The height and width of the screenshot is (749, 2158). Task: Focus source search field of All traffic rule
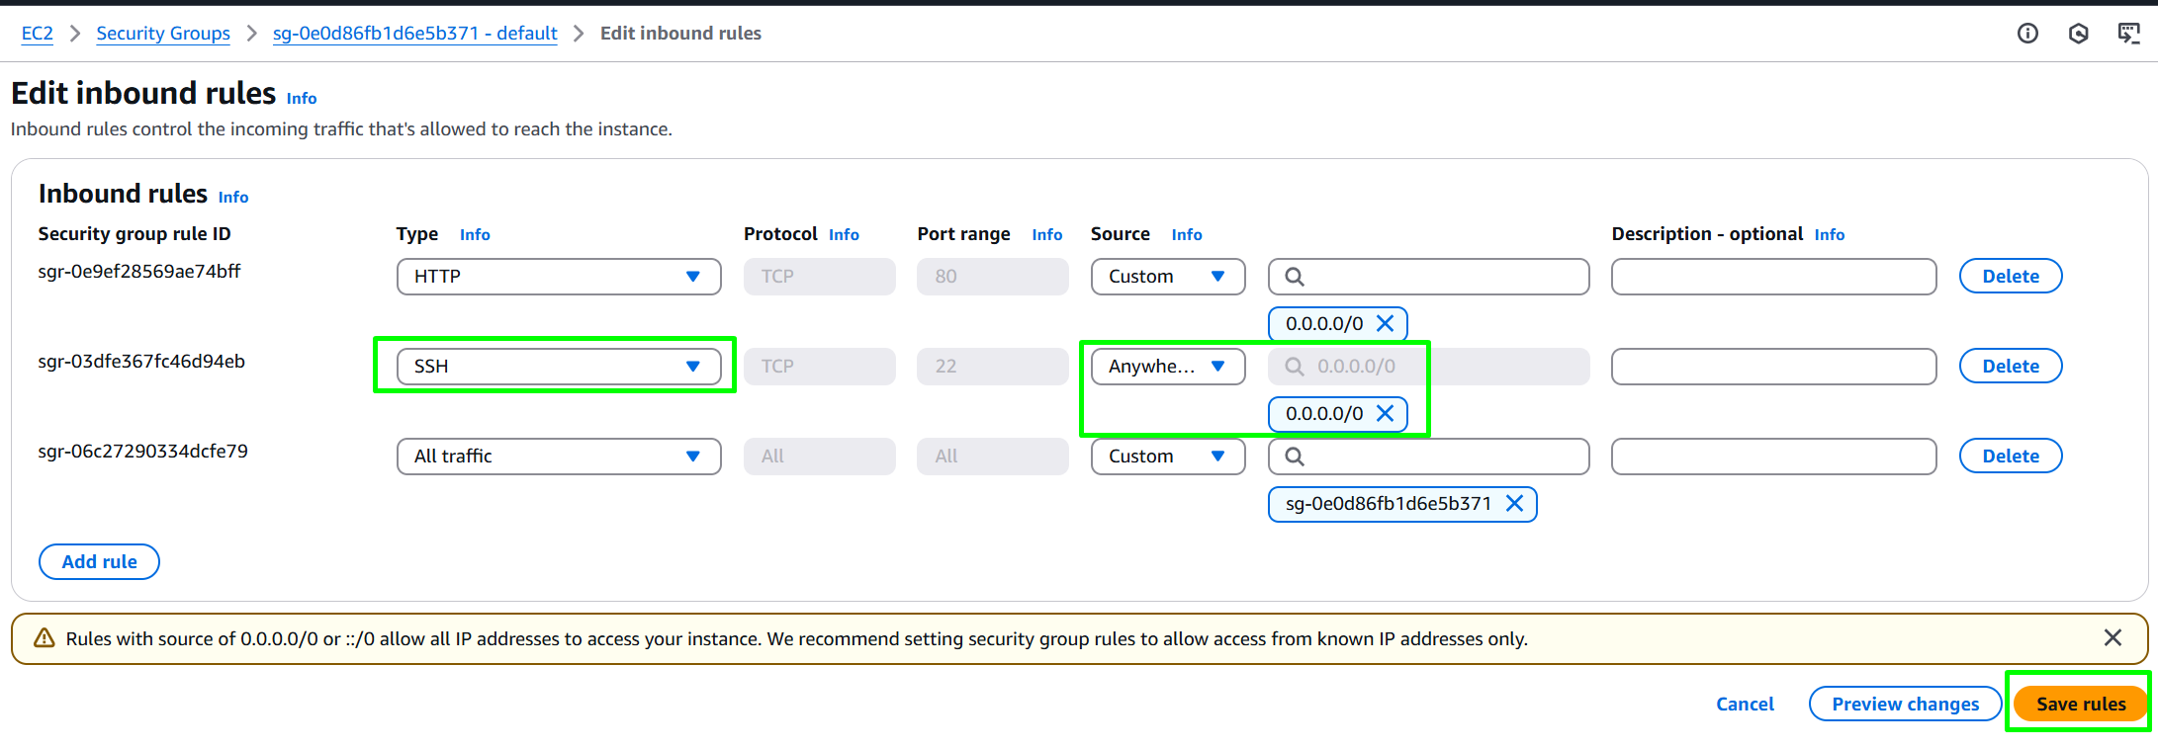(1429, 457)
